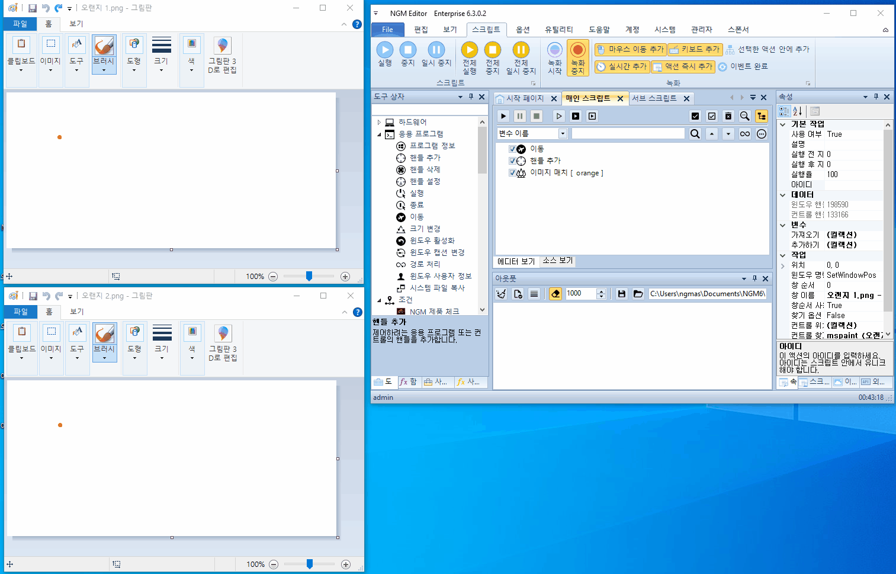Click the script editor stop square button

point(537,116)
